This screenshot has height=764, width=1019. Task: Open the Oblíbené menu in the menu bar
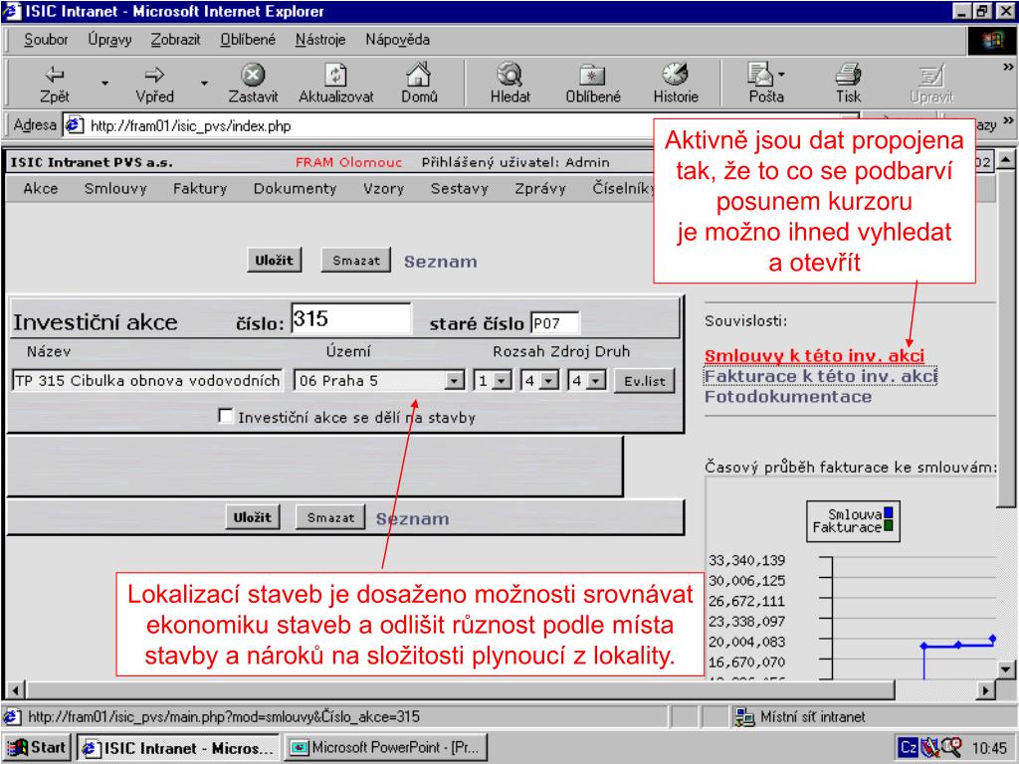click(x=248, y=40)
